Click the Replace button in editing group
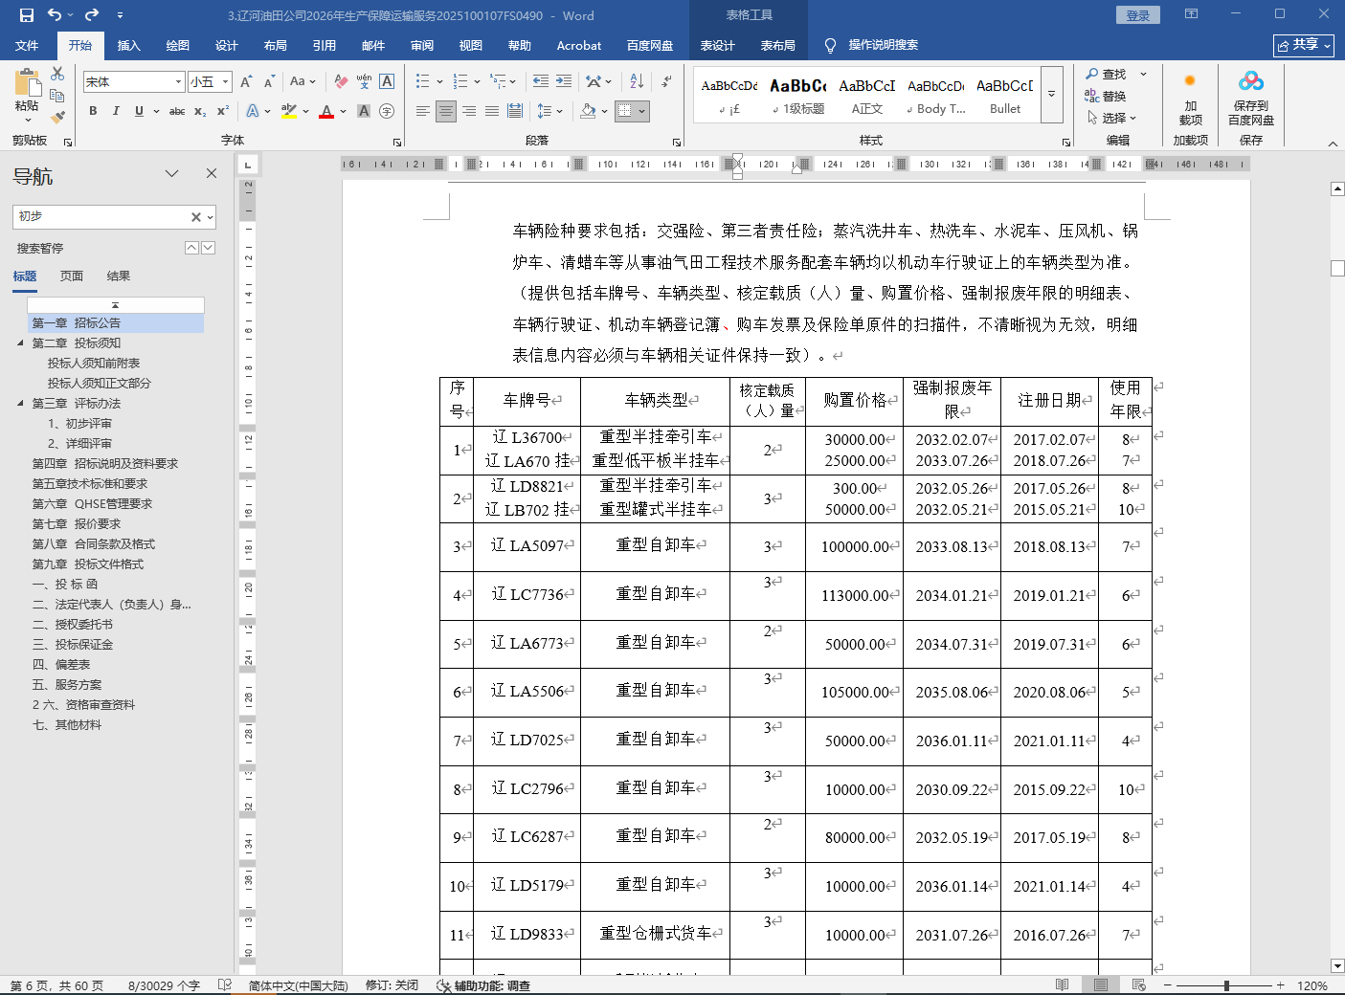 [1106, 96]
